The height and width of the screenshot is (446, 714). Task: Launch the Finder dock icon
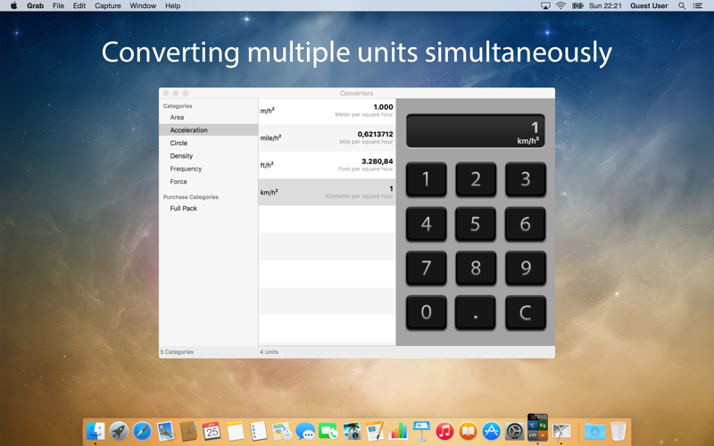(x=95, y=431)
